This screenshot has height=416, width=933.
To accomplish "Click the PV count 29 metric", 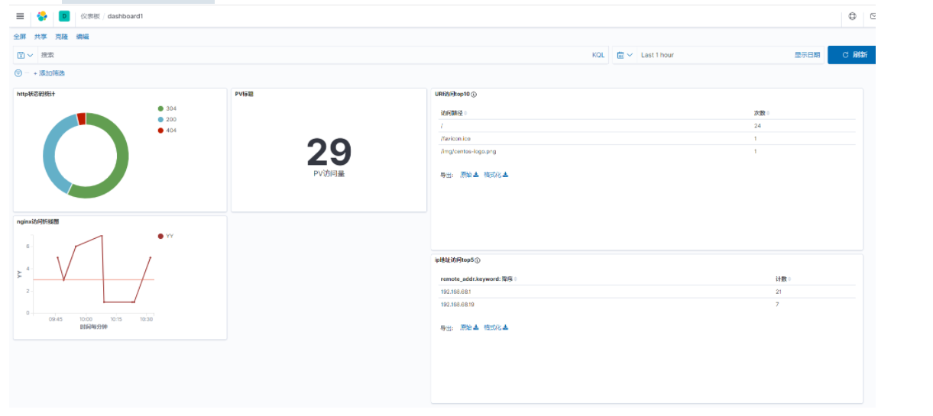I will point(329,152).
